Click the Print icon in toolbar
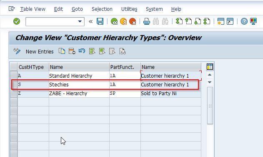263x157 pixels. coord(147,22)
